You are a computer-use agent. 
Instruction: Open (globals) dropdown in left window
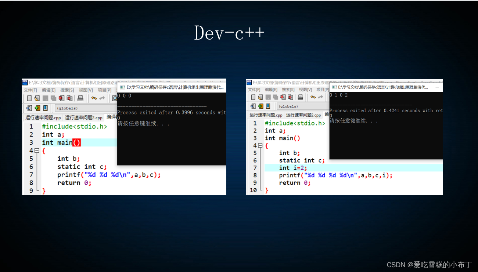coord(85,108)
